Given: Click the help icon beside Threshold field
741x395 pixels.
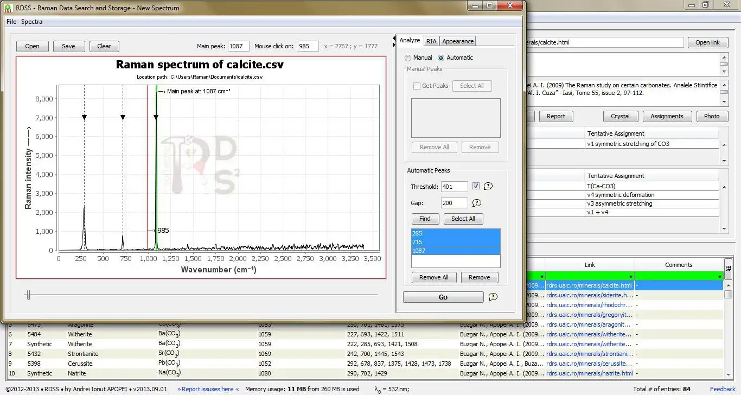Looking at the screenshot, I should pyautogui.click(x=488, y=186).
